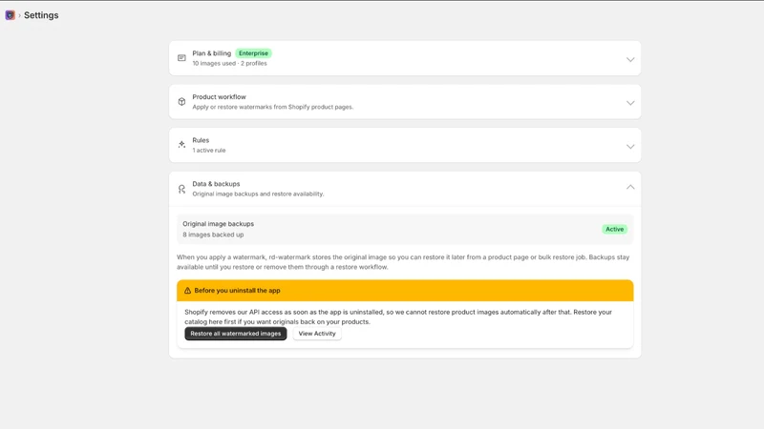Click the warning triangle icon in yellow banner
This screenshot has height=429, width=764.
point(187,291)
